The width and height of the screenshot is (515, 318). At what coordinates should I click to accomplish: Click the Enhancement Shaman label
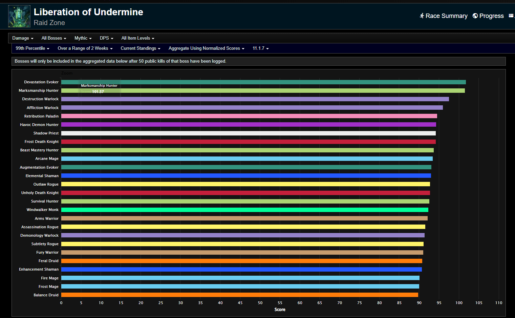pos(39,269)
